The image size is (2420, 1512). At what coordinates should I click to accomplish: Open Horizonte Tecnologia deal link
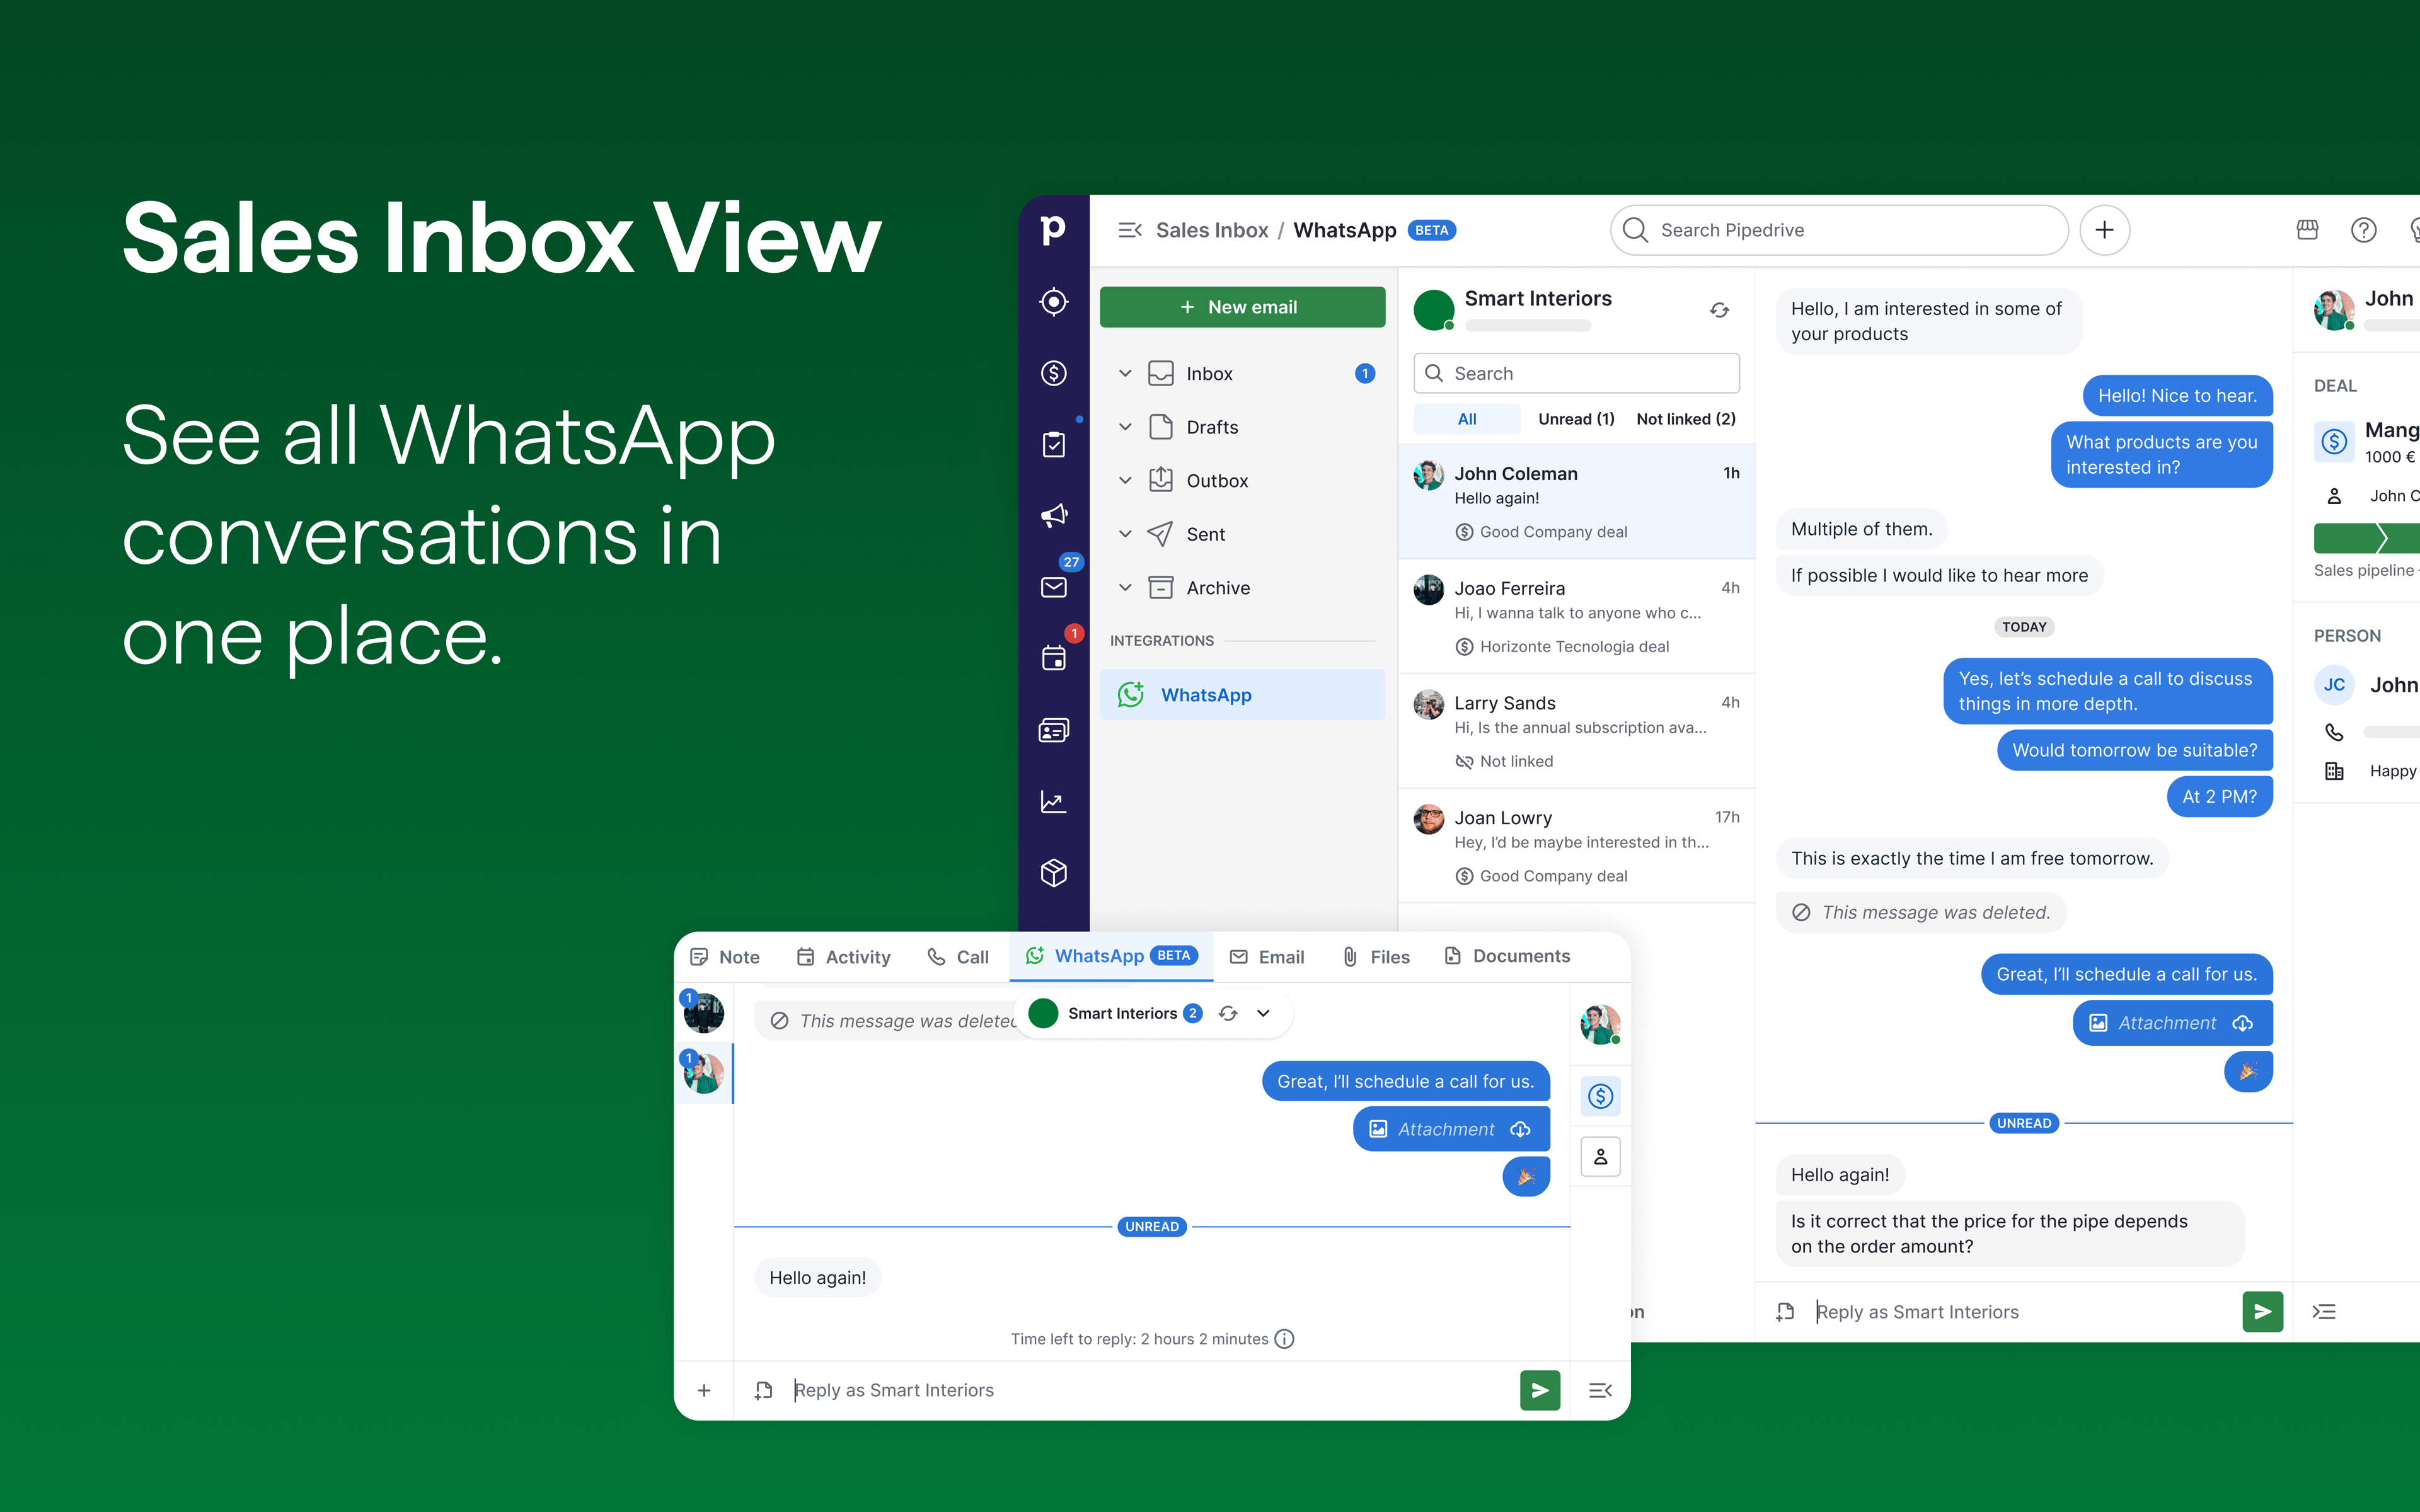tap(1562, 647)
